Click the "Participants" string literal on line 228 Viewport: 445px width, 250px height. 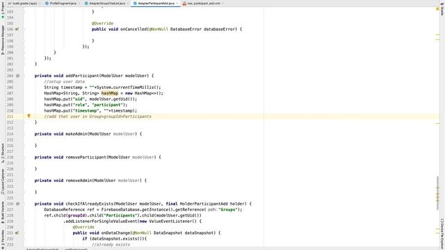click(120, 215)
